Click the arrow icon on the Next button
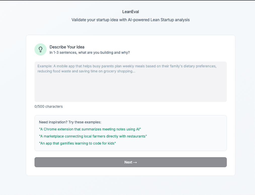This screenshot has width=255, height=195. pyautogui.click(x=135, y=162)
